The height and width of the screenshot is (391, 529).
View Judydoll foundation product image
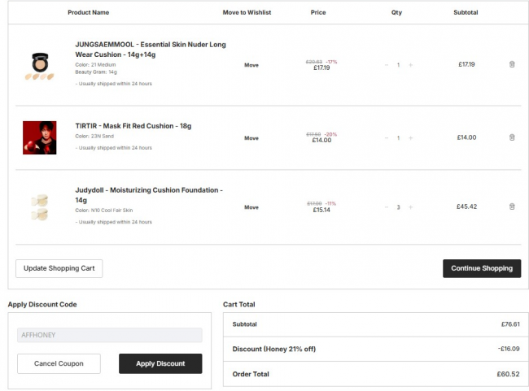(x=39, y=207)
